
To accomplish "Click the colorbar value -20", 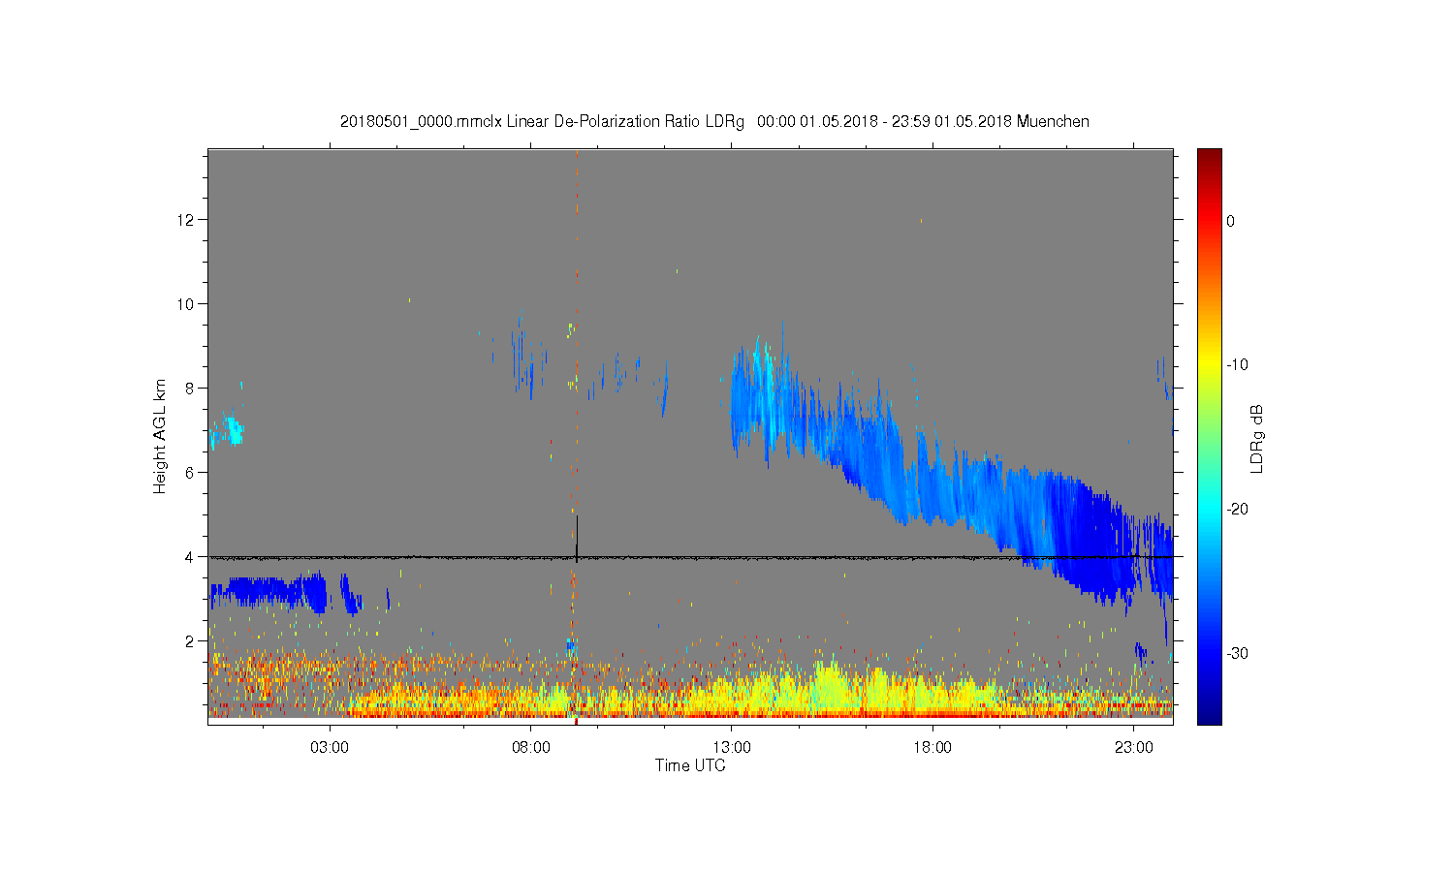I will (x=1237, y=510).
